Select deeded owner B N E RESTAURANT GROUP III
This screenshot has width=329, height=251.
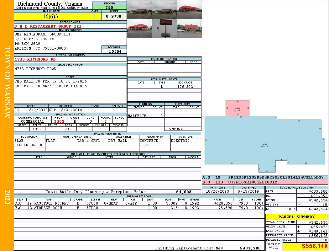tap(48, 26)
